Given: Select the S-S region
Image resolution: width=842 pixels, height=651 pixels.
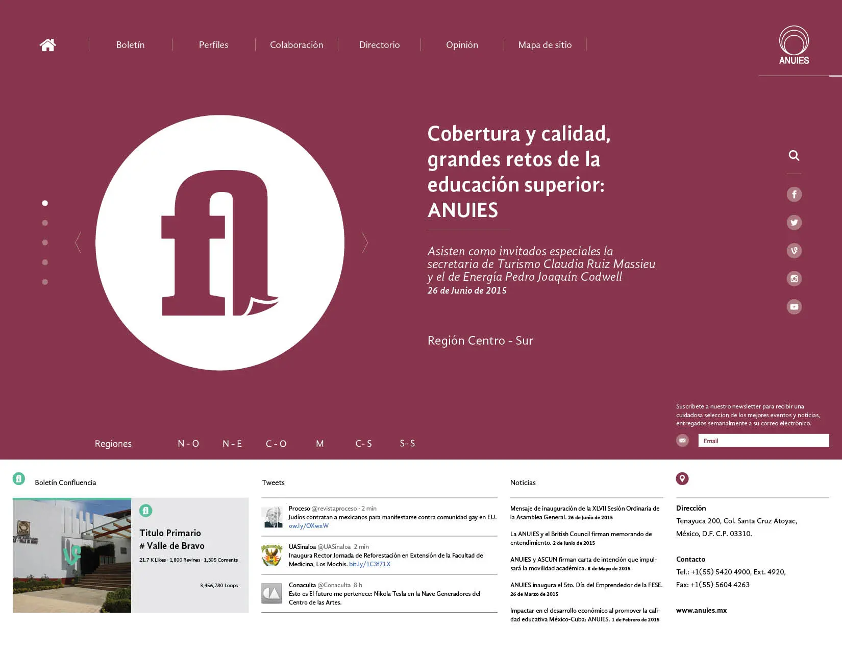Looking at the screenshot, I should click(407, 444).
